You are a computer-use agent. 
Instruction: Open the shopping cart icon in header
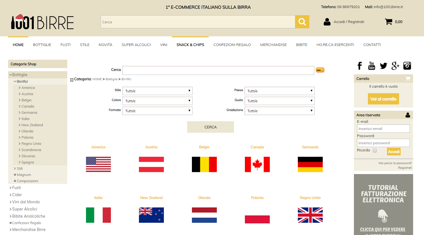point(388,22)
